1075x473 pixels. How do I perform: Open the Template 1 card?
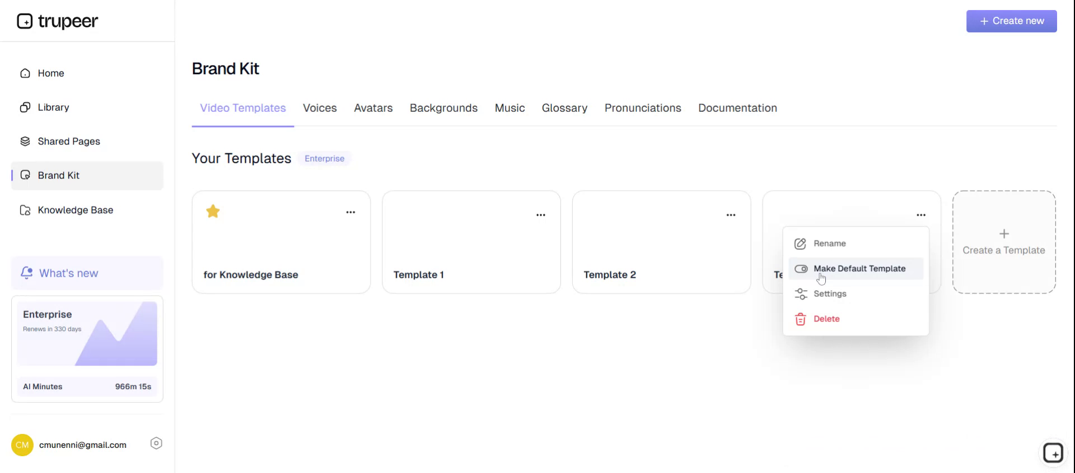pyautogui.click(x=471, y=242)
